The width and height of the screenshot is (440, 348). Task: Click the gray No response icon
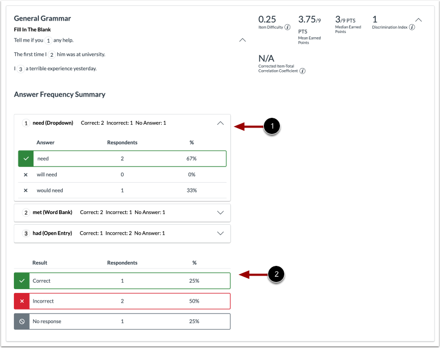22,322
